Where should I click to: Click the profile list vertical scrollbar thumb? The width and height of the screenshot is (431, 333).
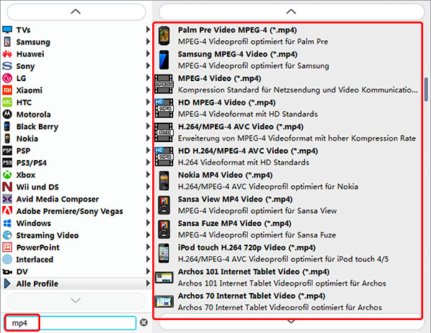(x=426, y=90)
